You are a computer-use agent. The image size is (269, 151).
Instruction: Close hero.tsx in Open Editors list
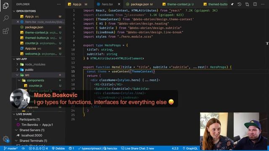(18, 22)
